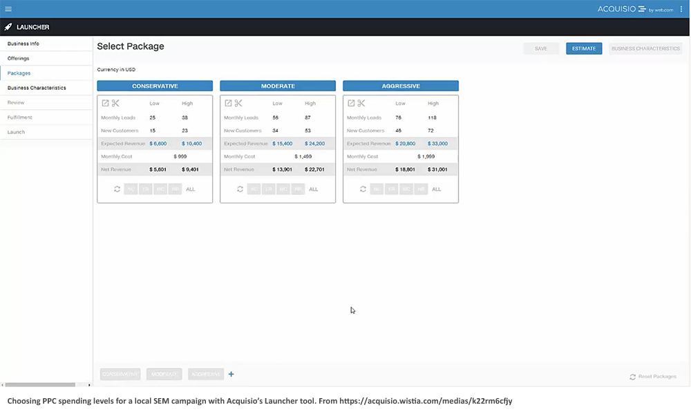Click Conservative high expected revenue $ 10,400
Viewport: 691px width, 414px height.
pos(191,144)
